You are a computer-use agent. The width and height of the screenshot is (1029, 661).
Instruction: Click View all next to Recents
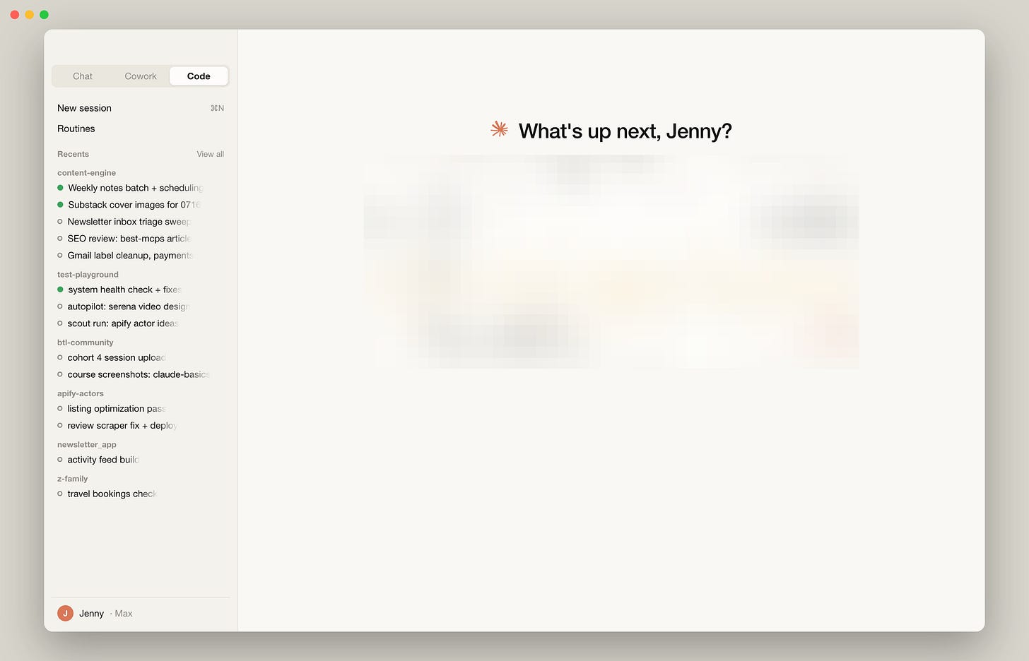[211, 154]
